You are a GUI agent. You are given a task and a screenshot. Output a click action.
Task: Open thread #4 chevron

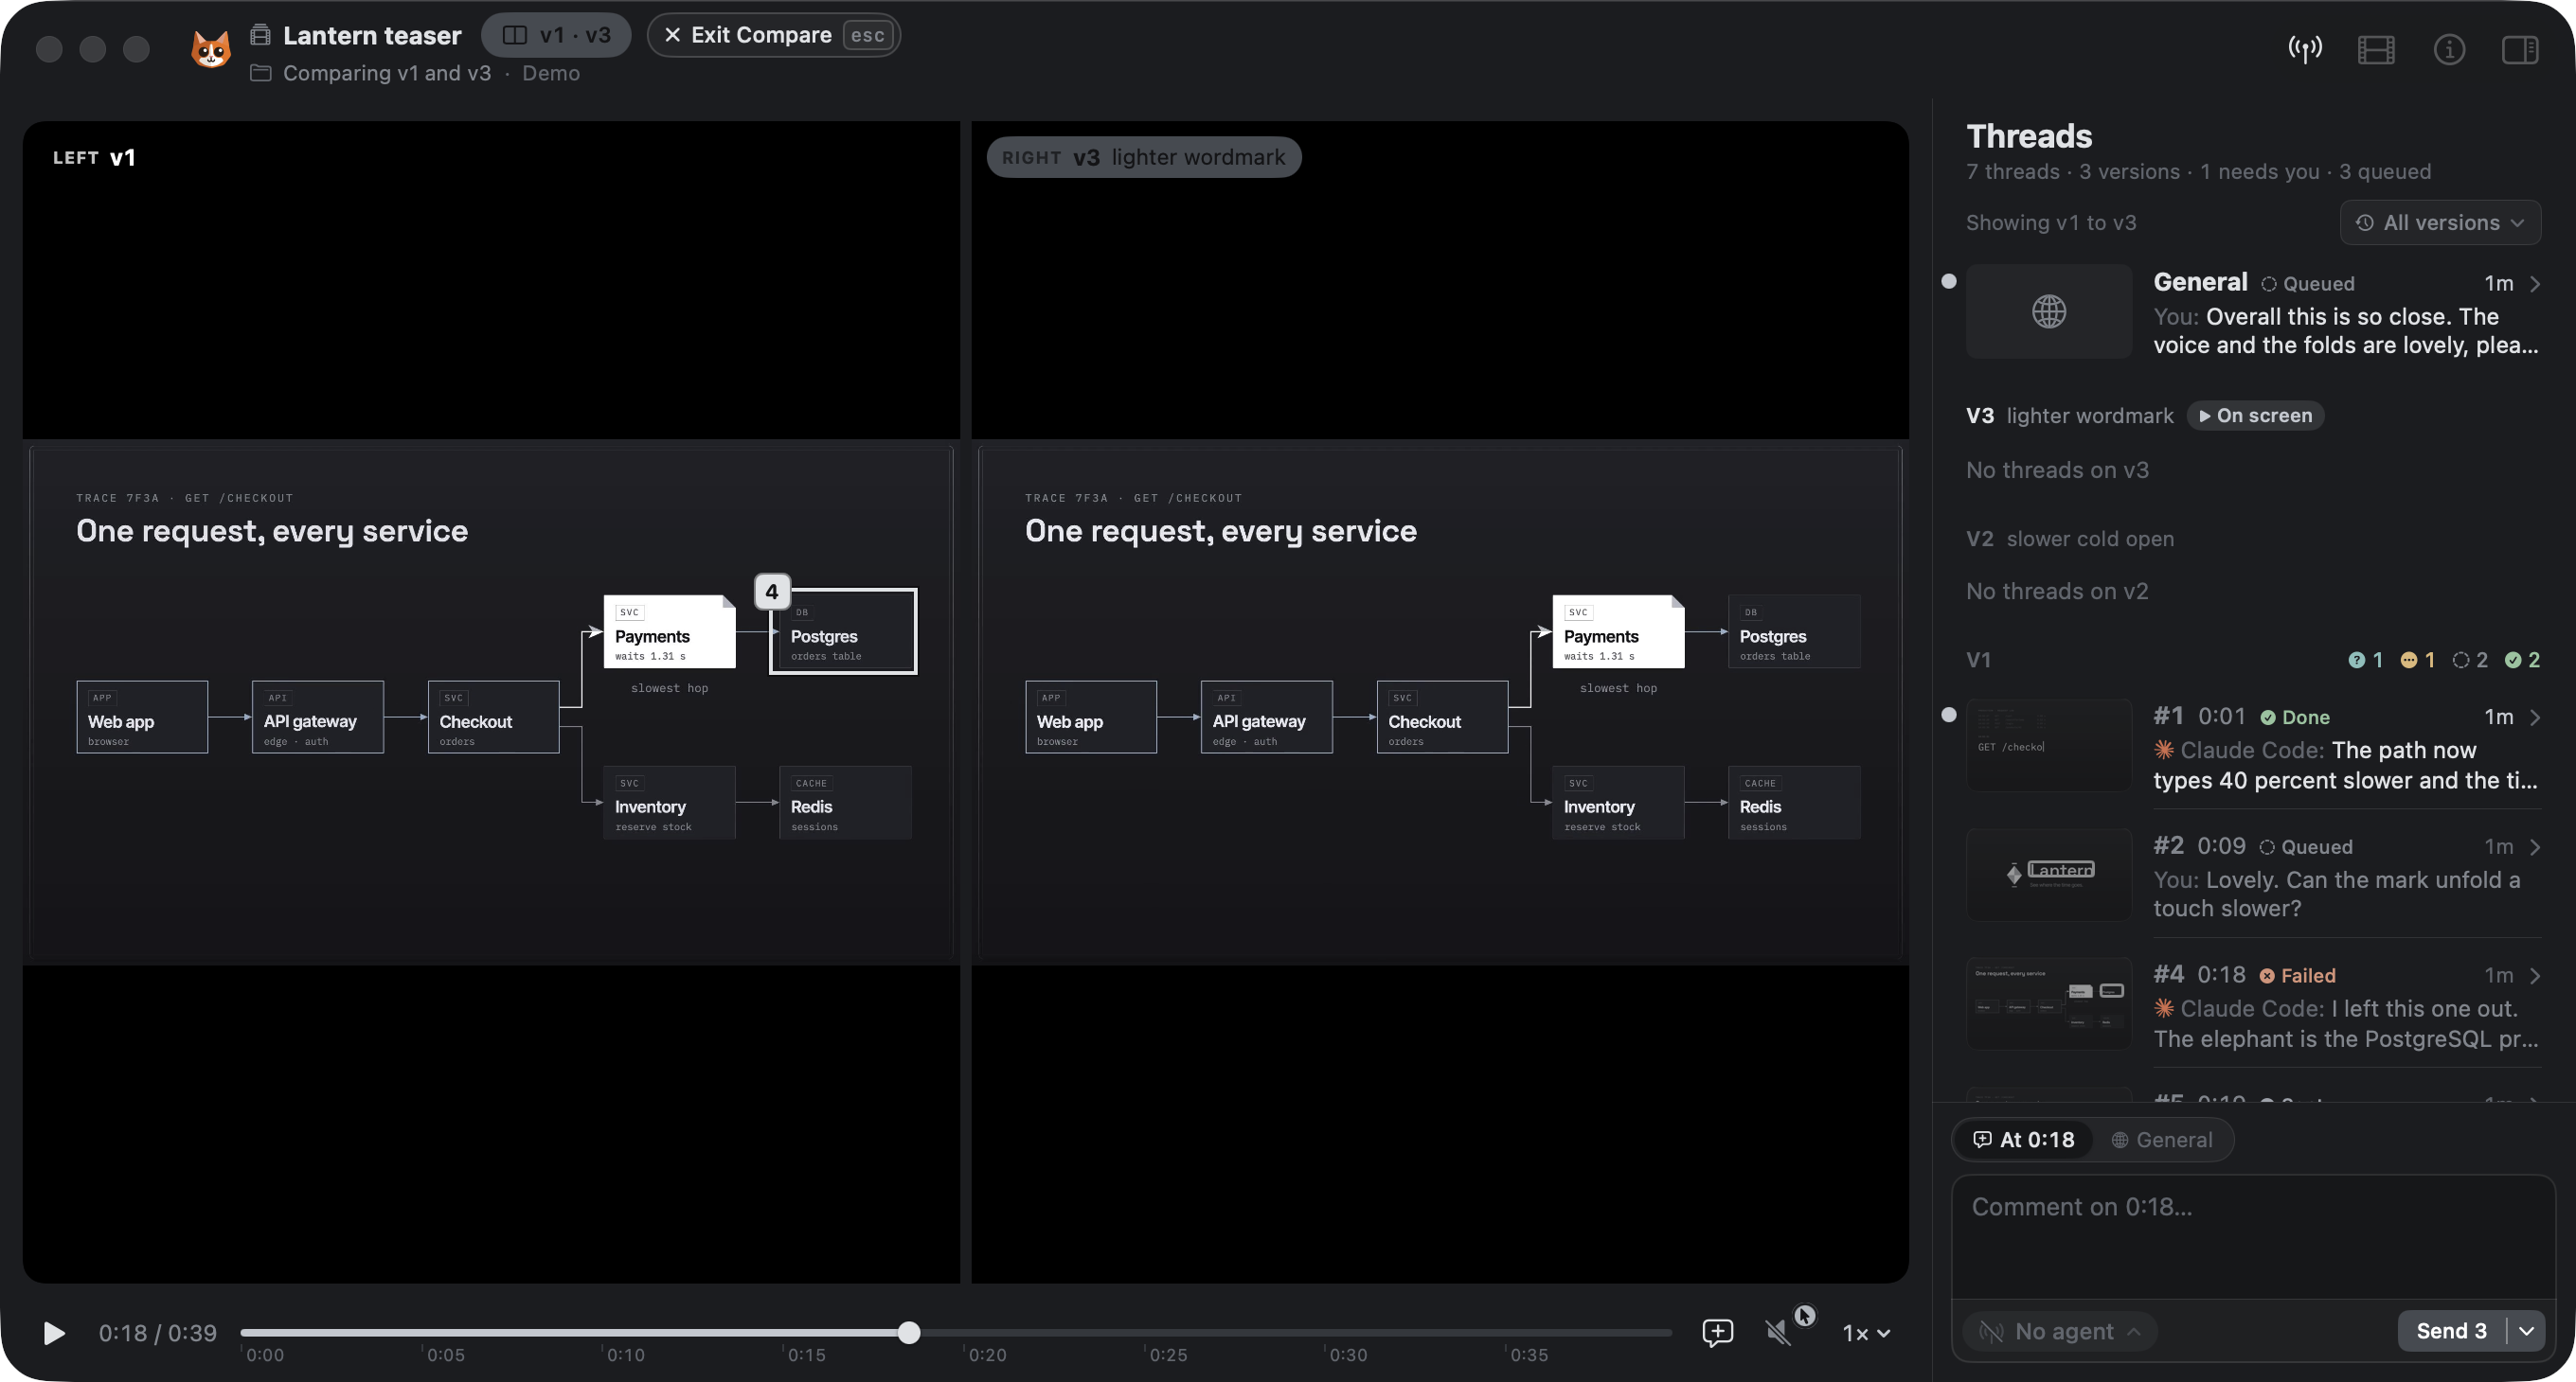point(2535,976)
